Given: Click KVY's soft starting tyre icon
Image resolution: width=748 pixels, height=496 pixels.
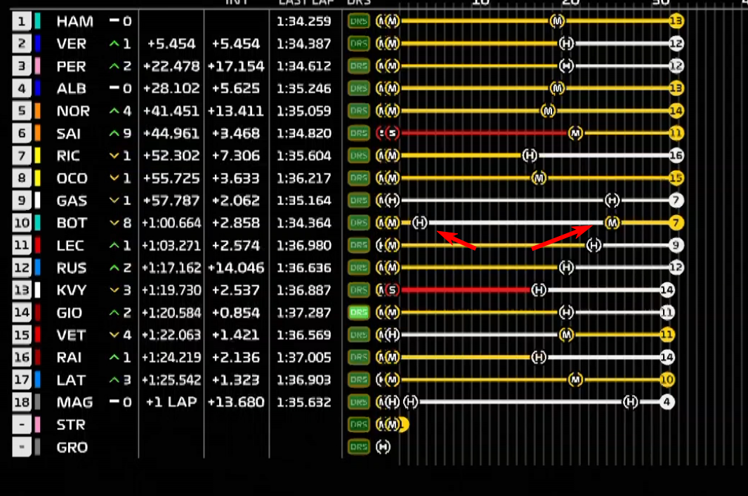Looking at the screenshot, I should 392,289.
